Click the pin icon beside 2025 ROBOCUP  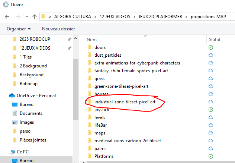(x=69, y=39)
